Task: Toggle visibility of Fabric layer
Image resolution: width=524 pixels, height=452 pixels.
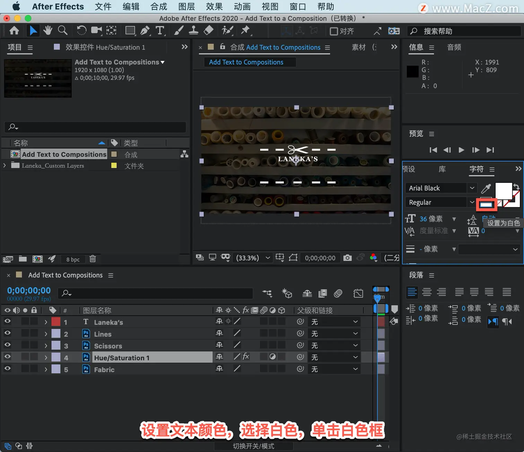Action: coord(7,369)
